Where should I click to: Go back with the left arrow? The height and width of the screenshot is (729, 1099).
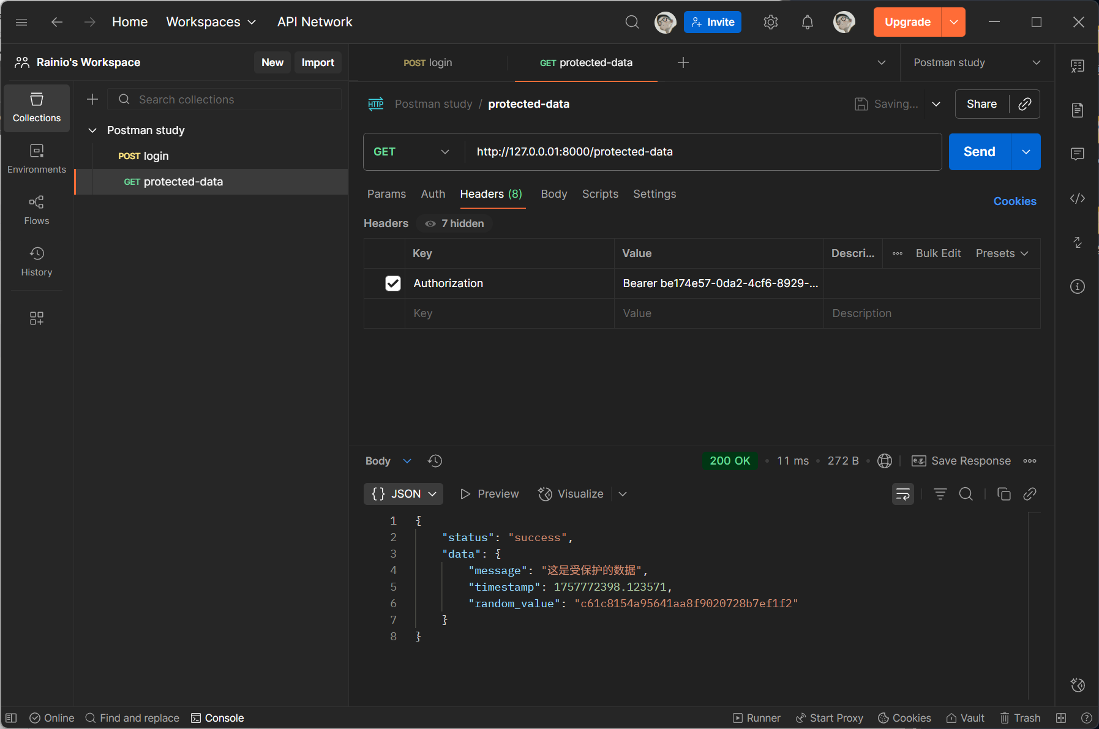click(57, 22)
